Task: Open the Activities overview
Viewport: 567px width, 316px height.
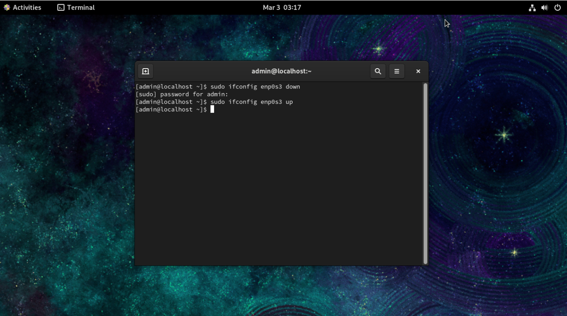Action: tap(22, 8)
